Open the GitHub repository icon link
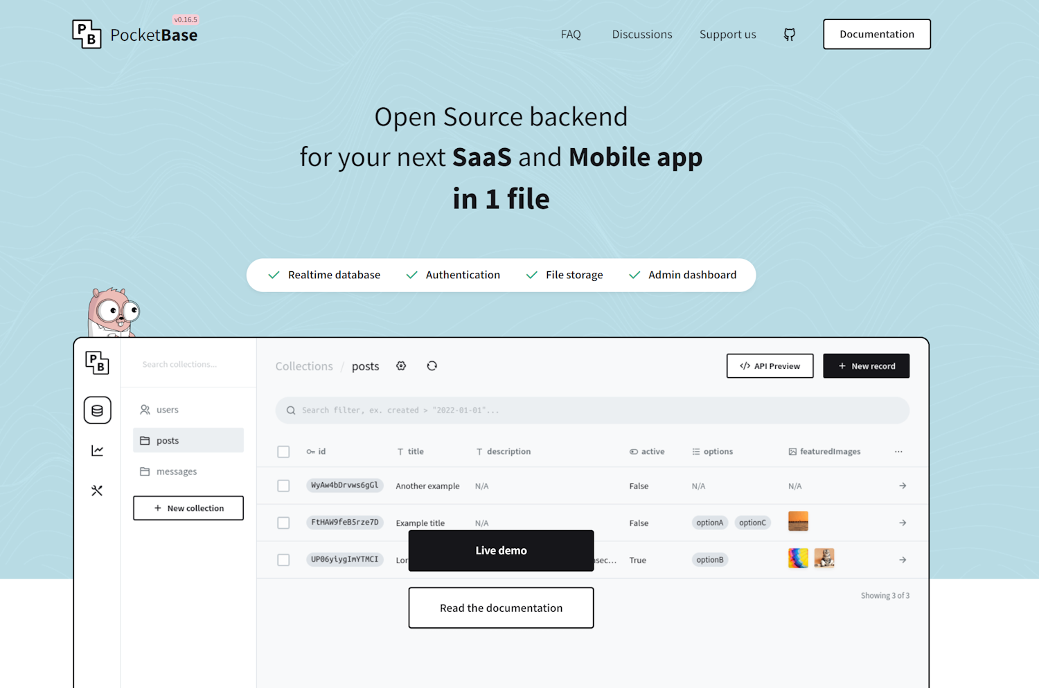 click(789, 35)
